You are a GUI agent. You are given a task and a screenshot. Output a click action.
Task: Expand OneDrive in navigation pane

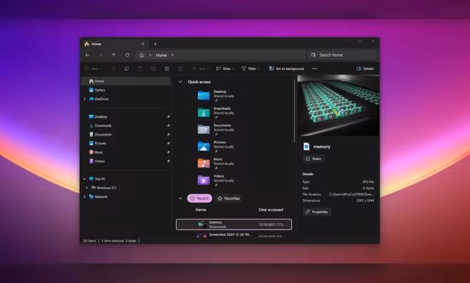[84, 99]
